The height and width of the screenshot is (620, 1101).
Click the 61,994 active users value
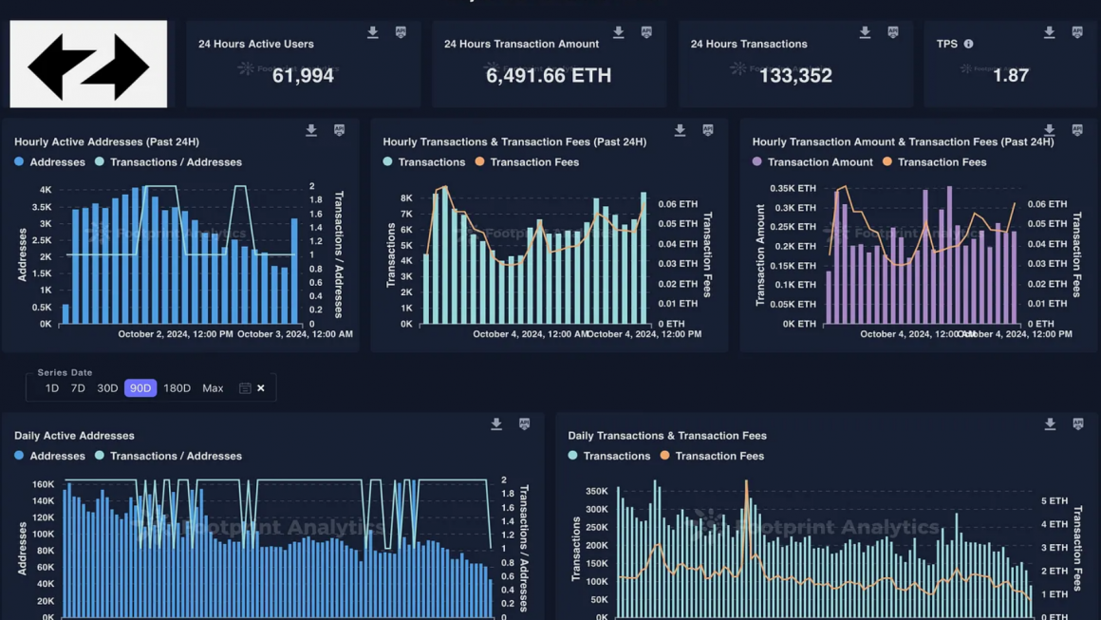click(304, 76)
